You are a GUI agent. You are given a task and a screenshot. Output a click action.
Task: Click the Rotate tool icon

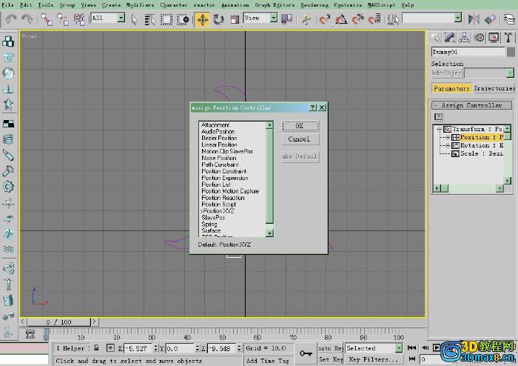[x=219, y=19]
